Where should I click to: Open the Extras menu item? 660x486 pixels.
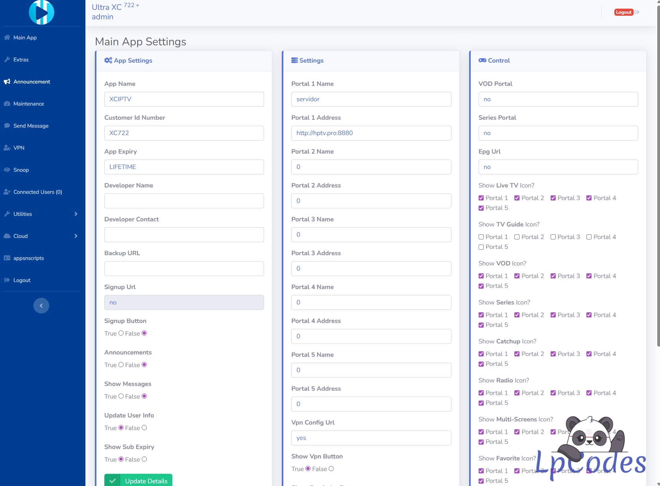coord(21,59)
